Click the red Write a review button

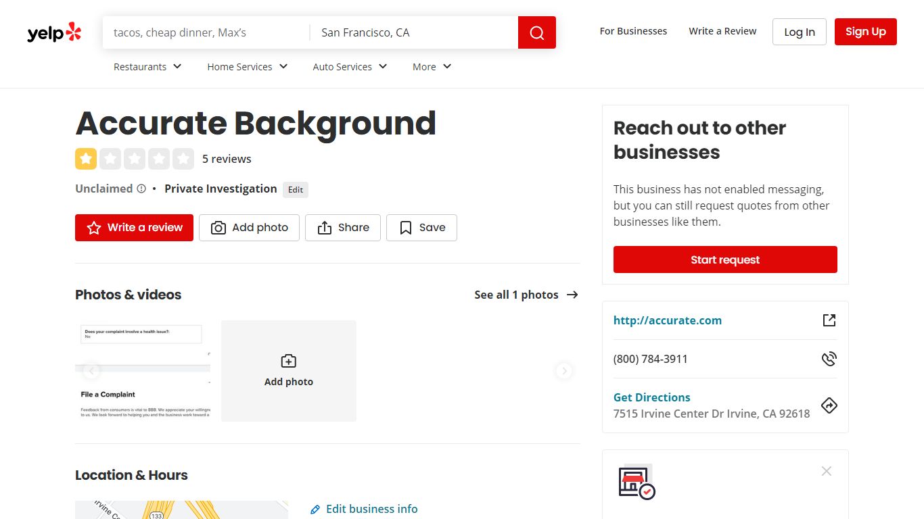pos(134,228)
